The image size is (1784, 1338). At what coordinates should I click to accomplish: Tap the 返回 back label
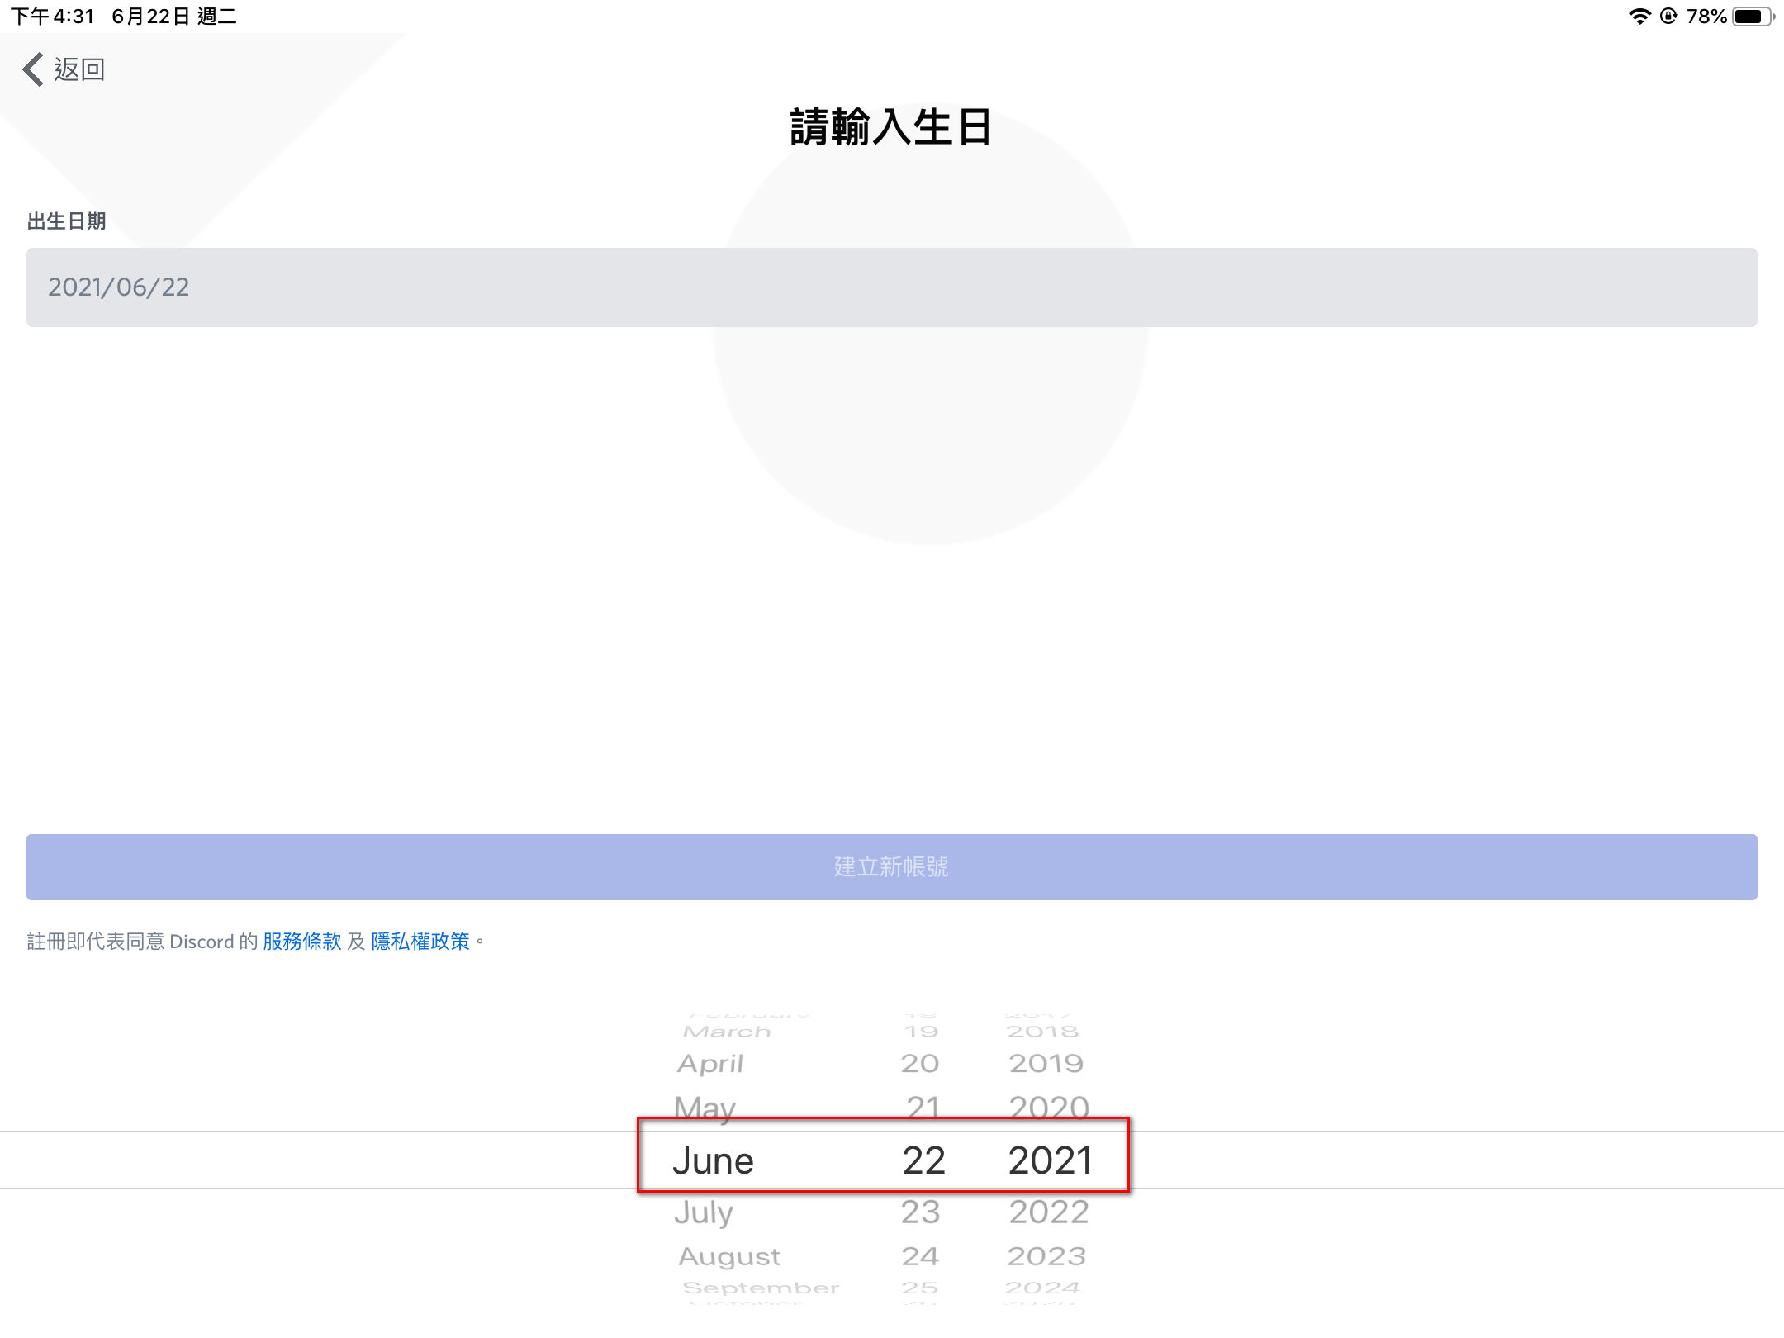click(80, 69)
